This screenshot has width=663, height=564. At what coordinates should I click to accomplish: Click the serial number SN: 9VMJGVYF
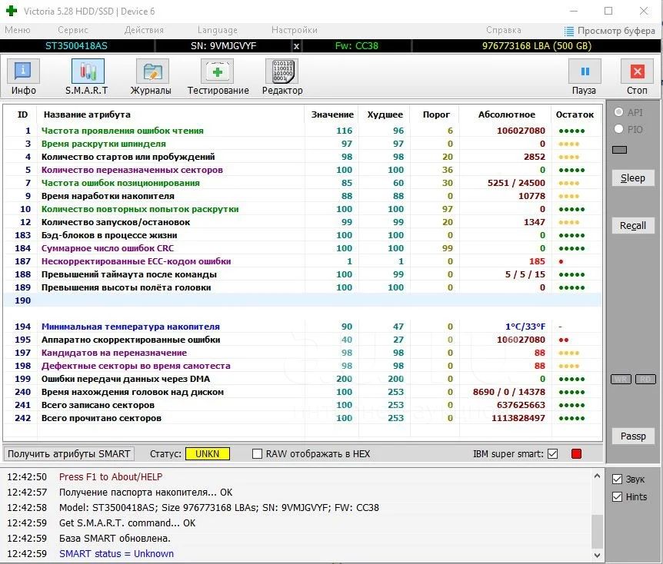(x=223, y=46)
